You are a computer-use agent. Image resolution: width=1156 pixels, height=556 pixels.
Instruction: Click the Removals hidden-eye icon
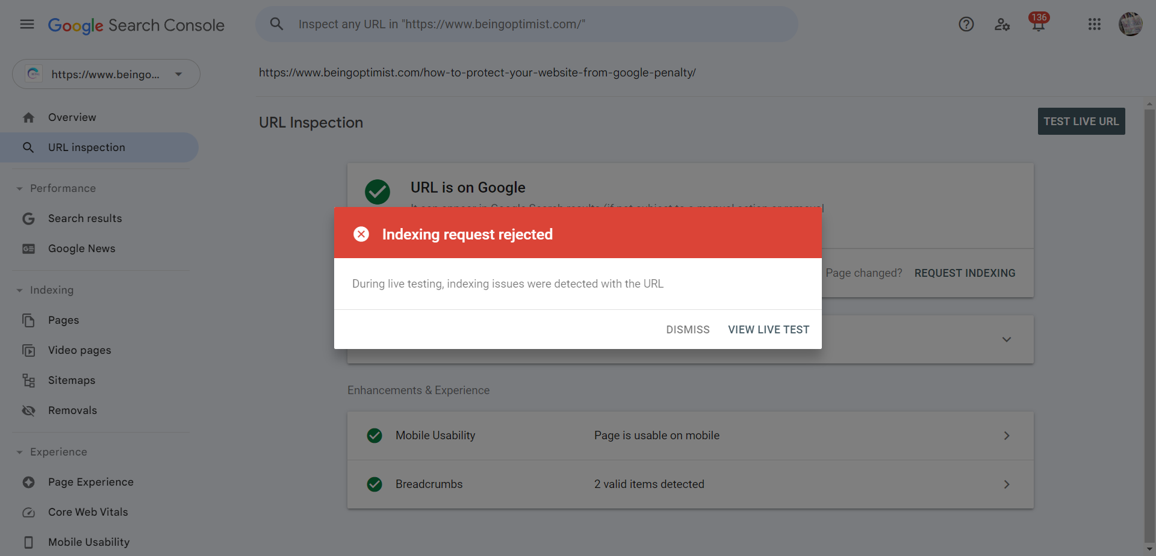point(28,410)
